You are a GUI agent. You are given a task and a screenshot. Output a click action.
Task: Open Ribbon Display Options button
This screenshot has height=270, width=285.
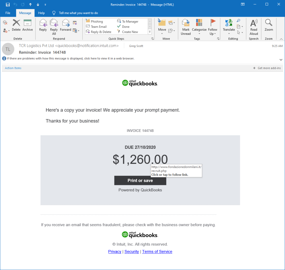click(x=243, y=4)
